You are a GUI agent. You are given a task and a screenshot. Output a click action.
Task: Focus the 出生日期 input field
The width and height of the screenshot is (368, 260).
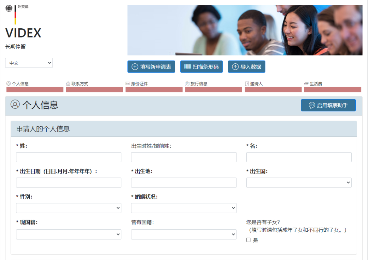coord(68,183)
